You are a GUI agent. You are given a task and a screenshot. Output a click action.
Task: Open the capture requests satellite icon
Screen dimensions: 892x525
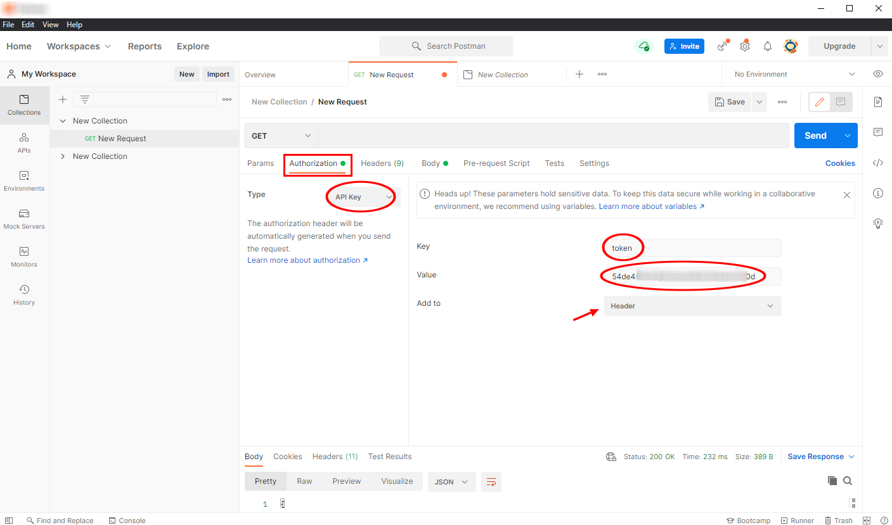(723, 46)
